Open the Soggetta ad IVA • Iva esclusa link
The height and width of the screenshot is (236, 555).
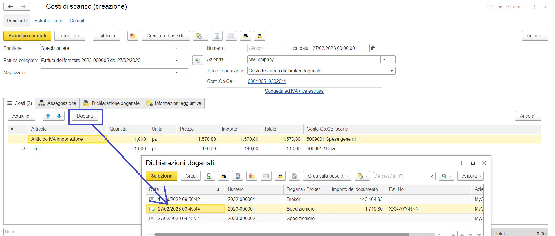(x=294, y=91)
